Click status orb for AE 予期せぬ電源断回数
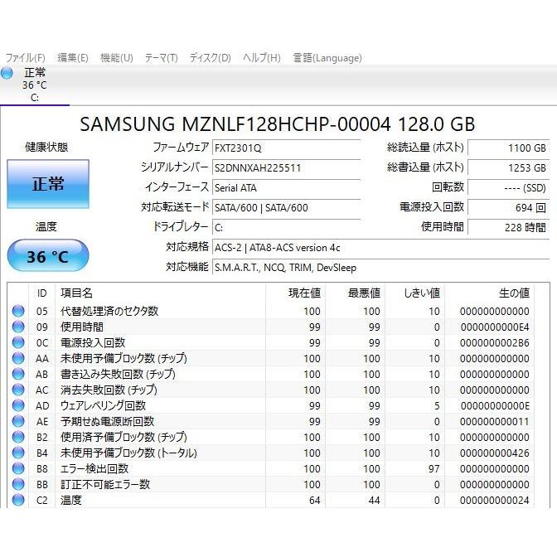Image resolution: width=557 pixels, height=557 pixels. 18,422
